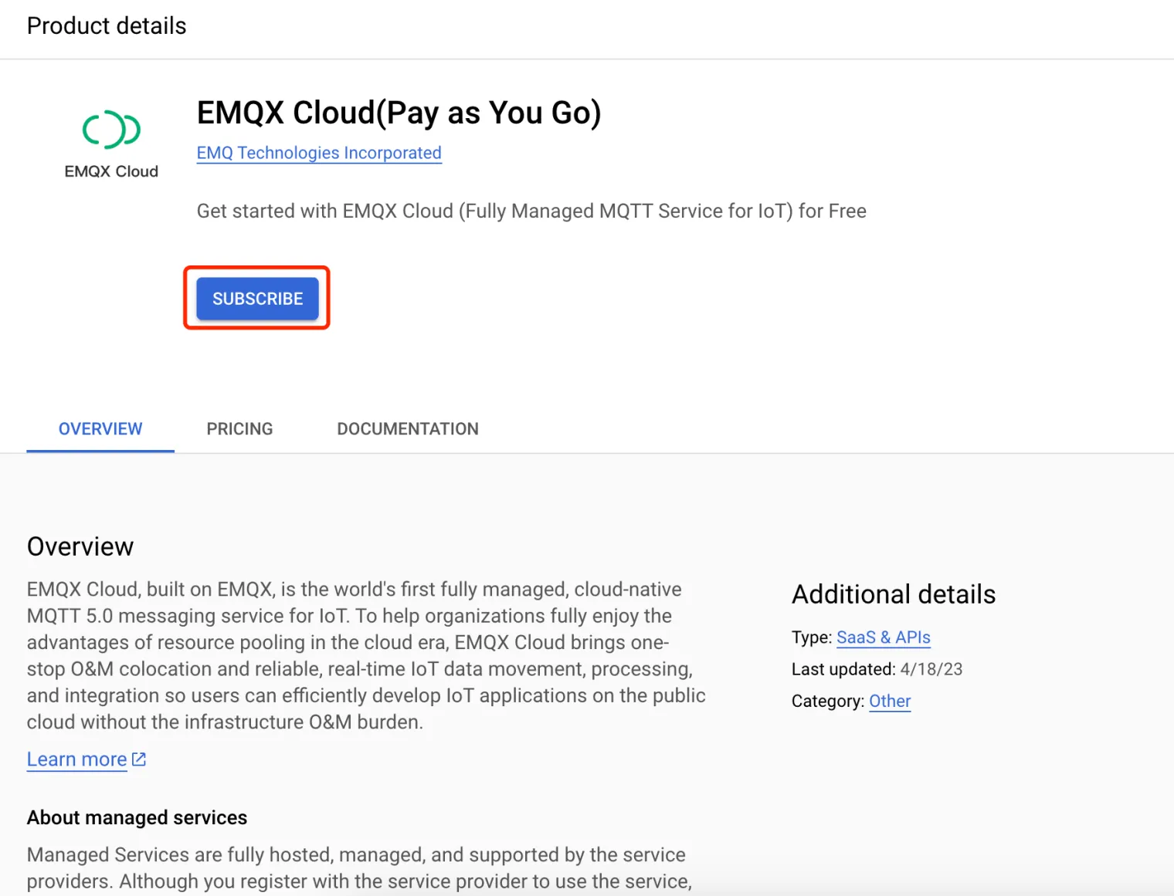Follow the Learn more link

click(77, 759)
